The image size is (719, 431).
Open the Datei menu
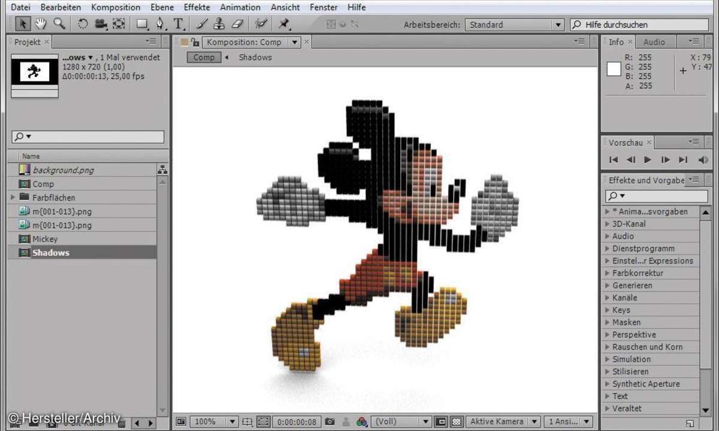pyautogui.click(x=21, y=8)
